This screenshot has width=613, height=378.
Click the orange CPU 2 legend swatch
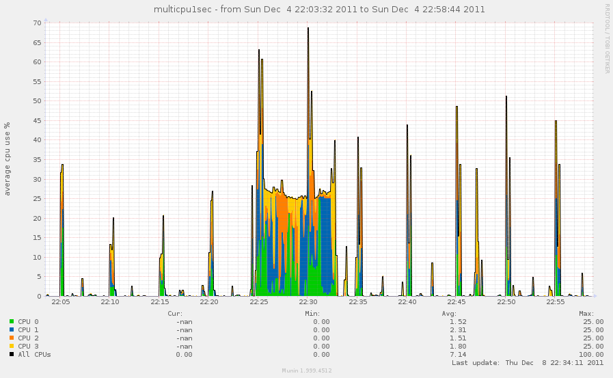(x=12, y=338)
